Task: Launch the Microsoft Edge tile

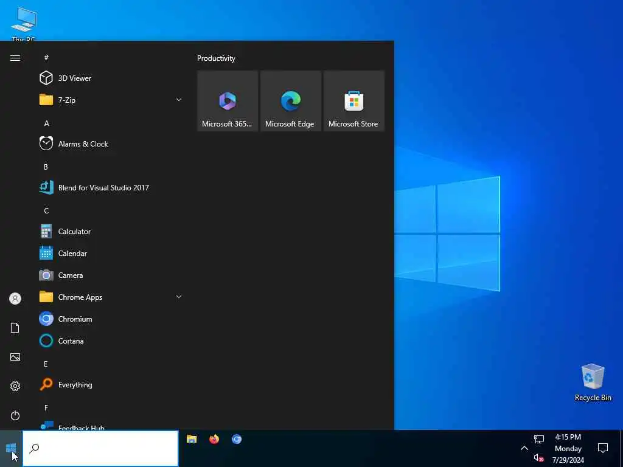Action: tap(291, 101)
